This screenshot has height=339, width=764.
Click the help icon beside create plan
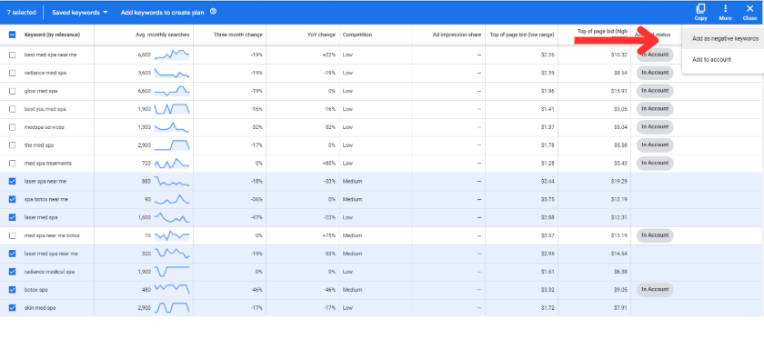pyautogui.click(x=213, y=12)
